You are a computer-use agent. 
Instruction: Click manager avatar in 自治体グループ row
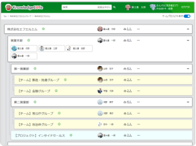(100, 124)
